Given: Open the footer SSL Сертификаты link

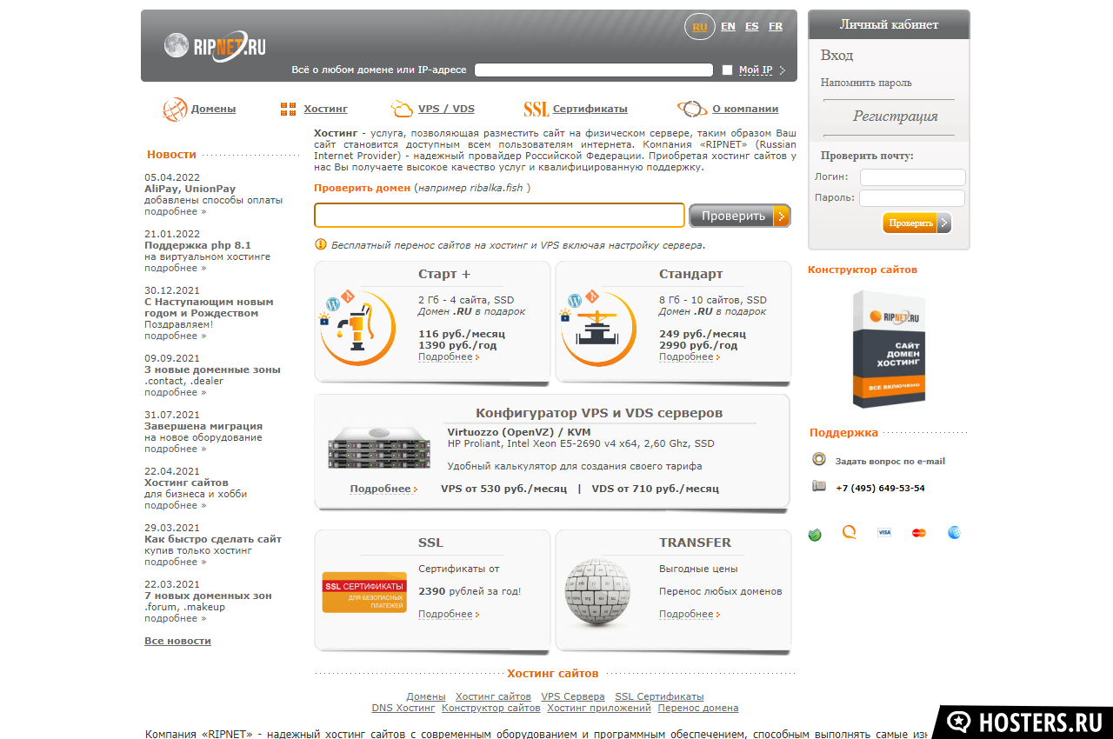Looking at the screenshot, I should point(659,696).
